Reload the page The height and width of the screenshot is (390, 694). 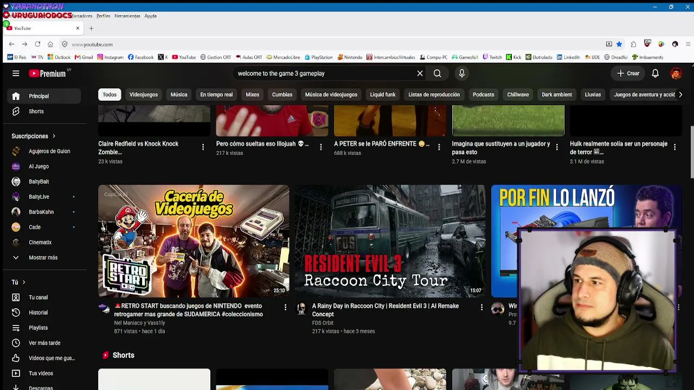(37, 44)
